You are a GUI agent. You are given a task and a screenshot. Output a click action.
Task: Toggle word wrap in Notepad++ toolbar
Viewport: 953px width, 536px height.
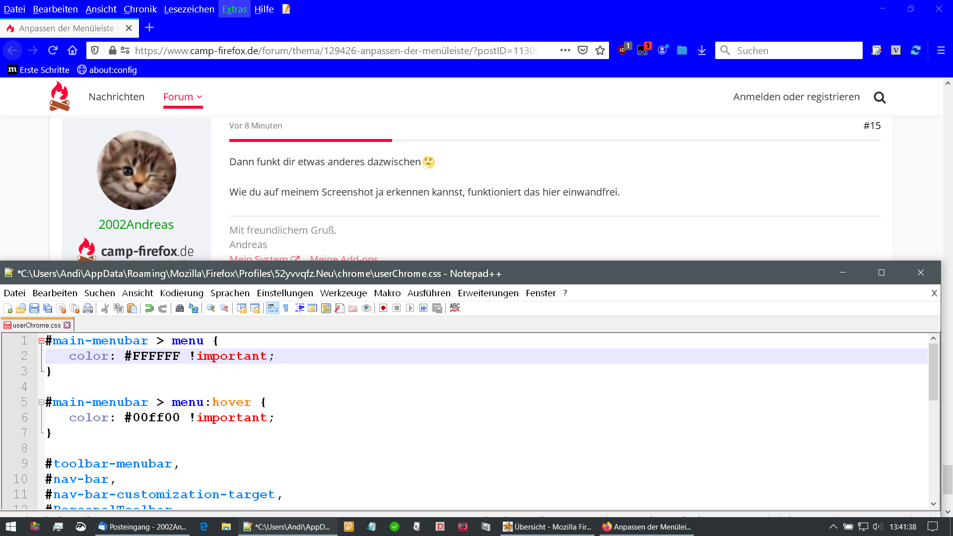point(272,308)
